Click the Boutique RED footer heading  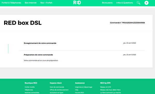[x=31, y=83]
